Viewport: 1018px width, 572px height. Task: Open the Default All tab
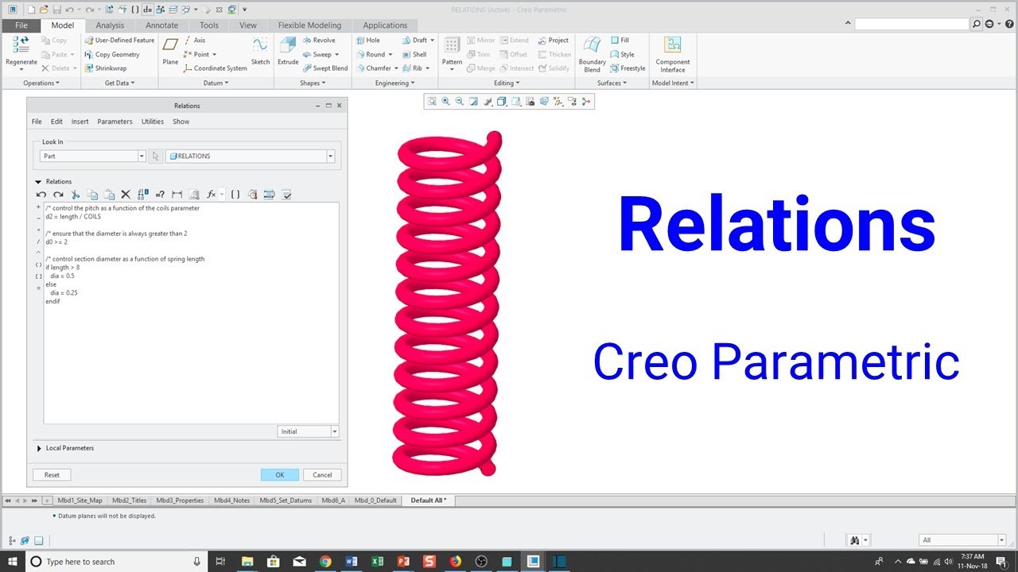428,500
